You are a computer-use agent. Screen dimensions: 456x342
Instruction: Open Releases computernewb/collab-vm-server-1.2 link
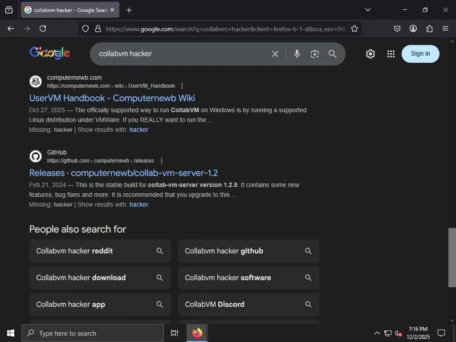coord(124,173)
